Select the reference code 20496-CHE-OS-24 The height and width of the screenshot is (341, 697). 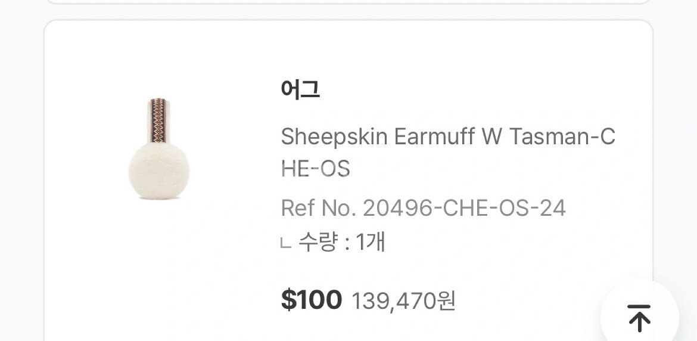pyautogui.click(x=464, y=208)
